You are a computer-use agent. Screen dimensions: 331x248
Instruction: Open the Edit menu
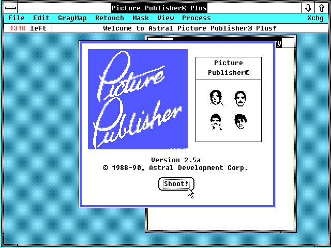click(x=41, y=18)
